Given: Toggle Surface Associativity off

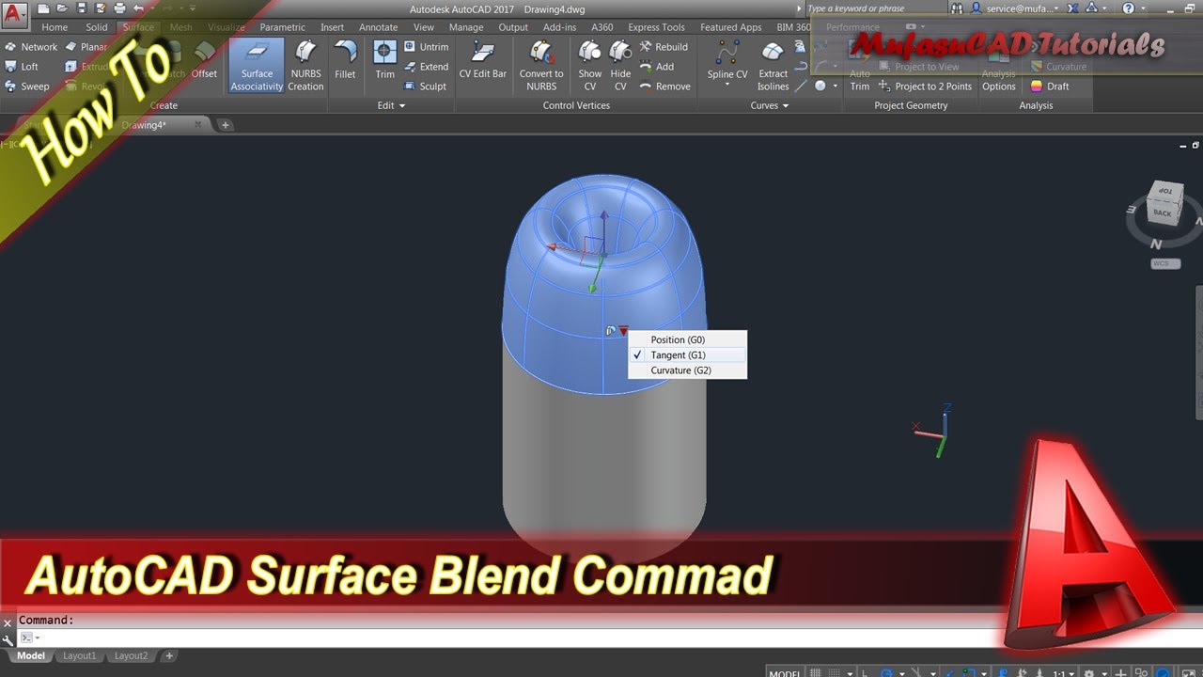Looking at the screenshot, I should point(257,66).
